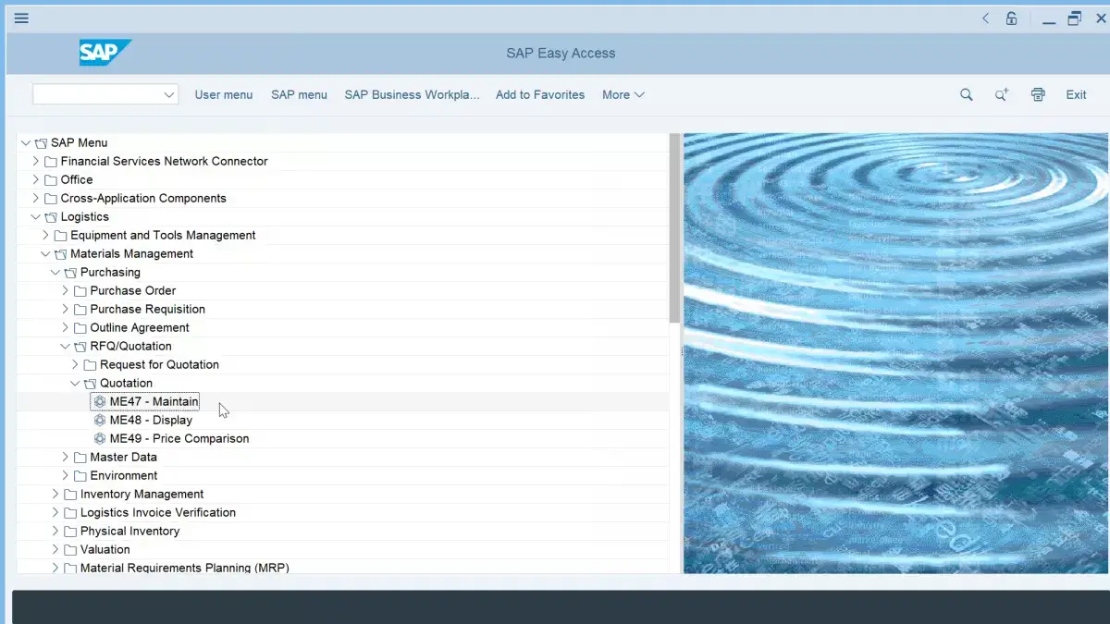The image size is (1110, 624).
Task: Click the Valuation folder icon
Action: tap(70, 549)
